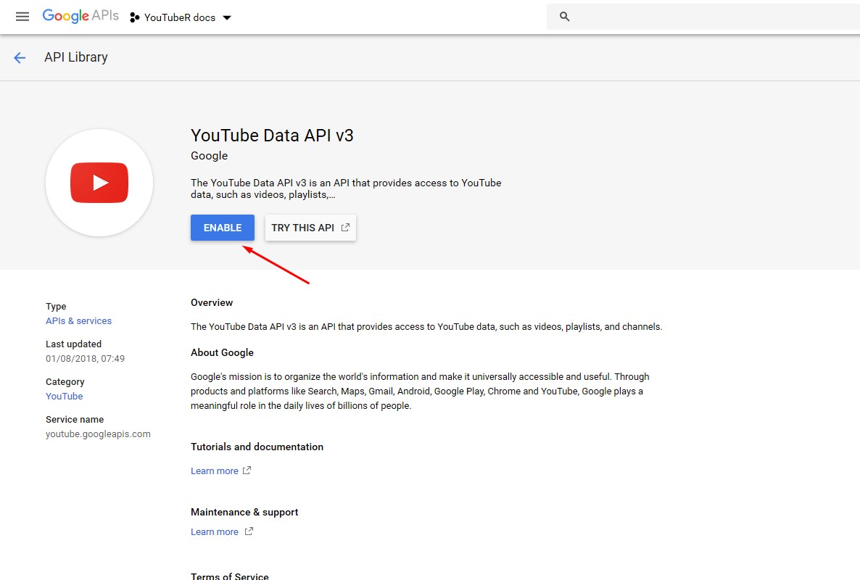Click the Google APIs logo

tap(80, 17)
